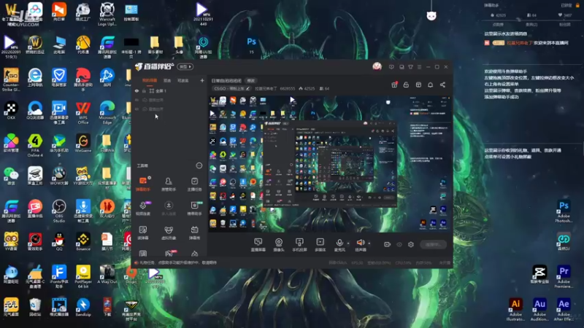The image size is (584, 328).
Task: Add a screen capture source from bottom bar
Action: coord(258,245)
